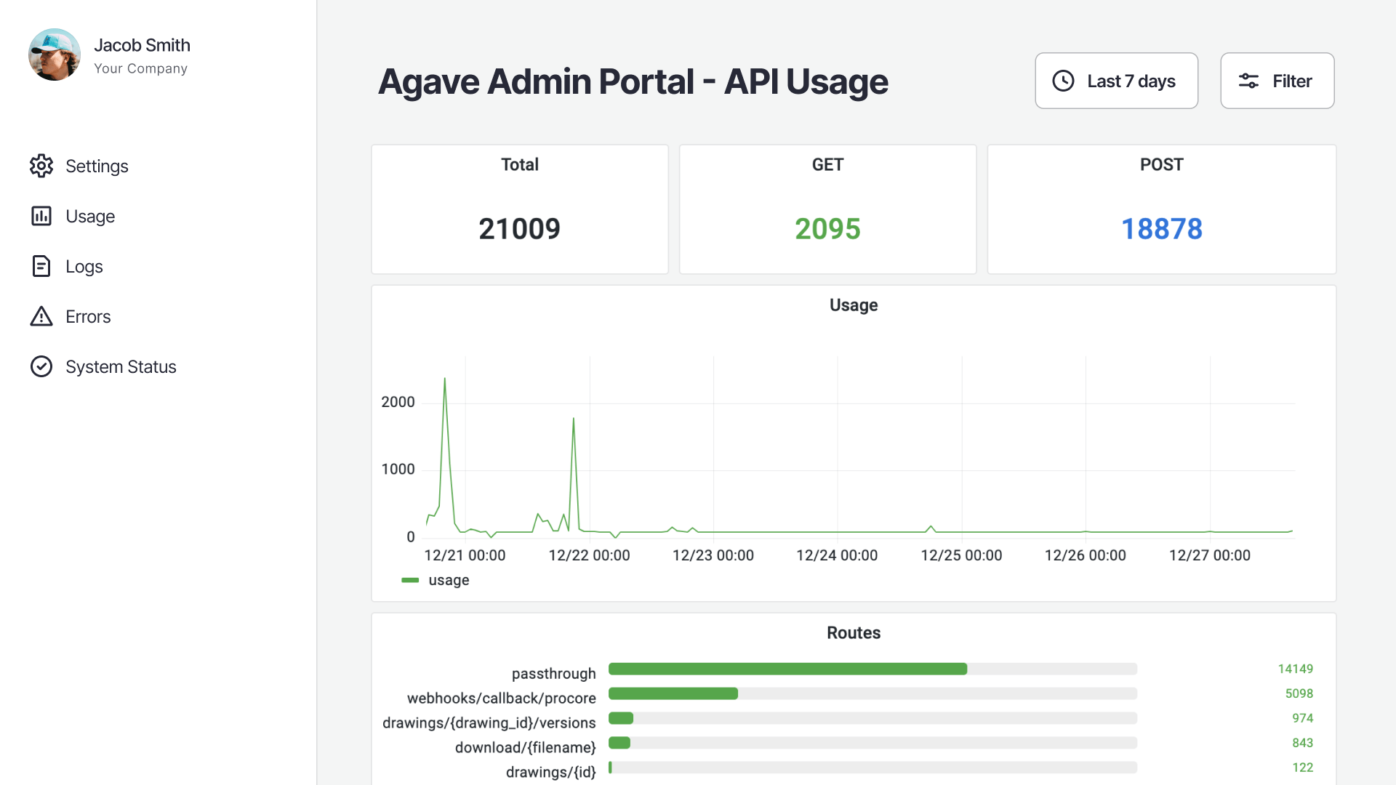Select the drawings/{id} route label
The width and height of the screenshot is (1396, 785).
point(550,773)
